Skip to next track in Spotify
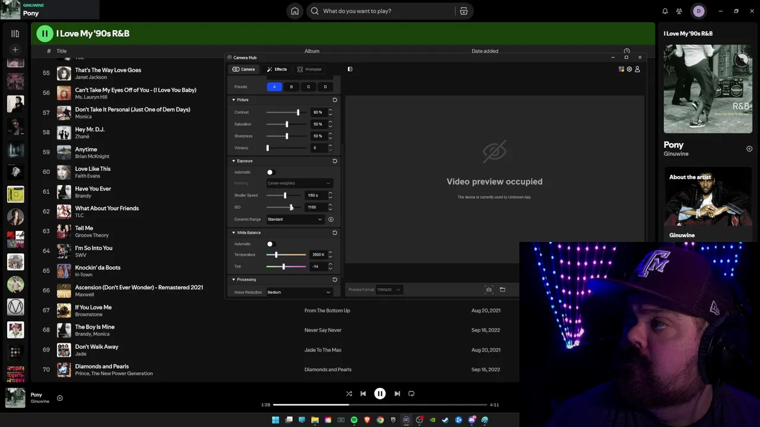Screen dimensions: 760x427 (x=397, y=393)
